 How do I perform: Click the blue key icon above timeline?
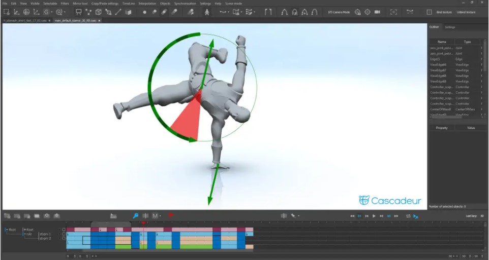pos(136,216)
